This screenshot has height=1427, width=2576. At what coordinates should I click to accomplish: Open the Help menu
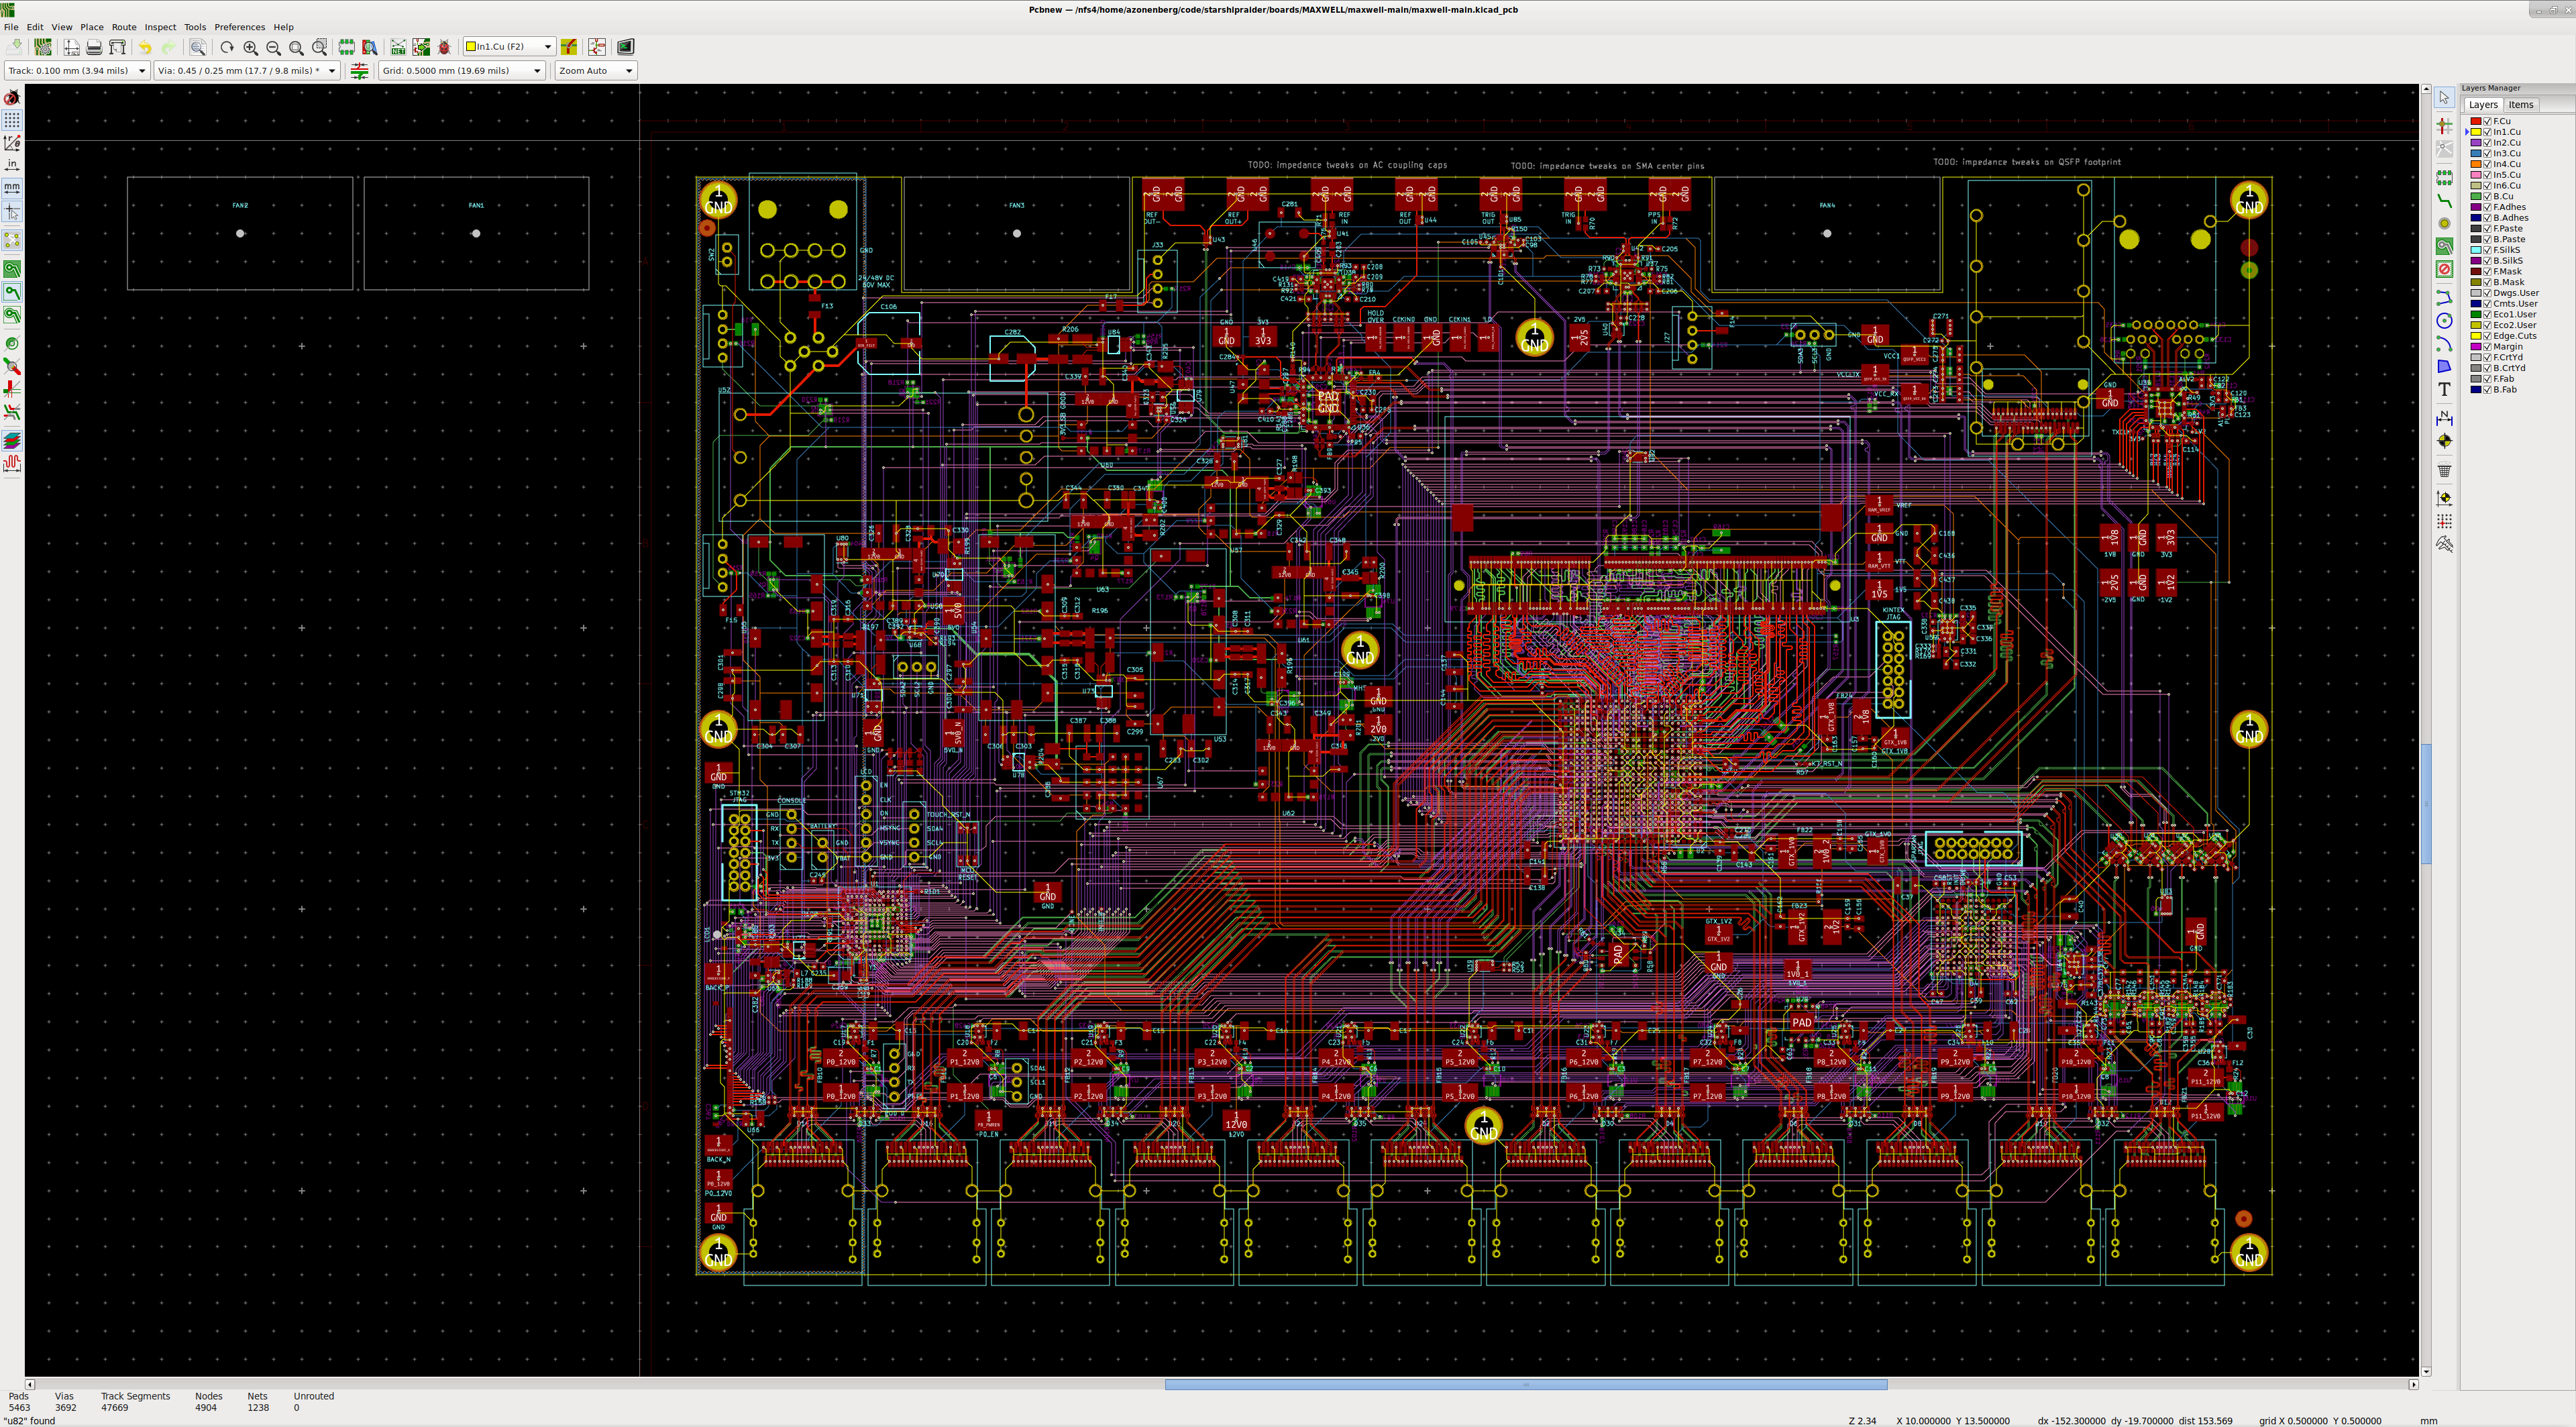[x=284, y=27]
